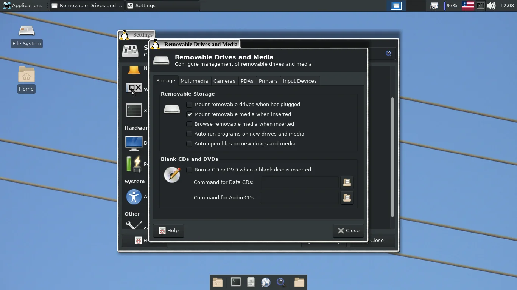Viewport: 517px width, 290px height.
Task: Click the Settings search magnifier icon
Action: point(388,54)
